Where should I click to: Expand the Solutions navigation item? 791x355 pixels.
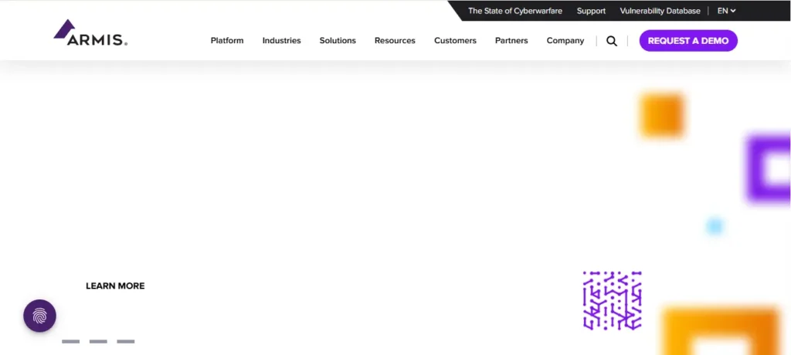pos(338,41)
